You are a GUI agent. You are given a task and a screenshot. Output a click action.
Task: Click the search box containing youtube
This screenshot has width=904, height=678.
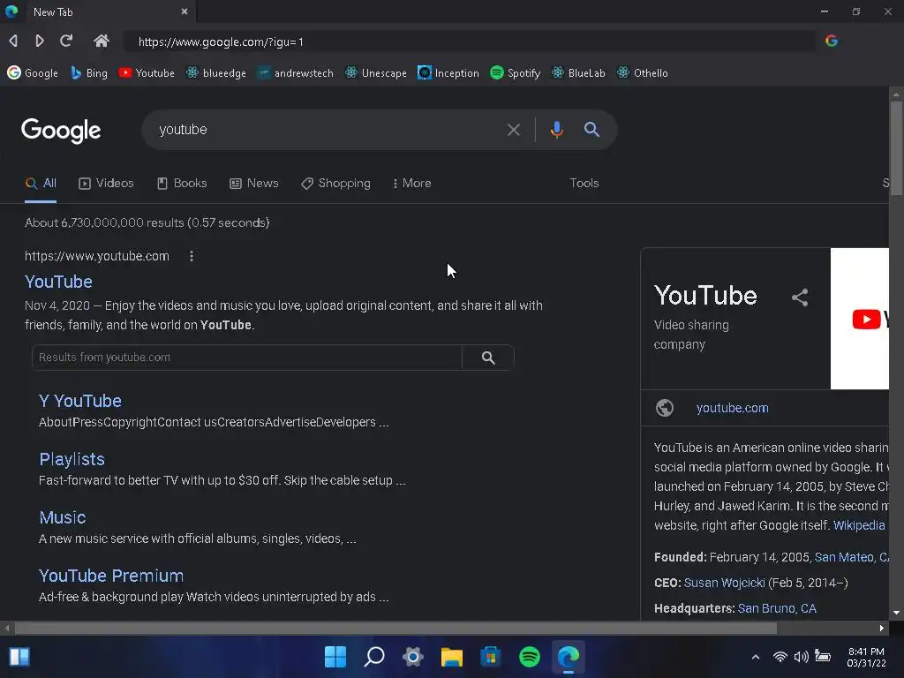point(328,130)
